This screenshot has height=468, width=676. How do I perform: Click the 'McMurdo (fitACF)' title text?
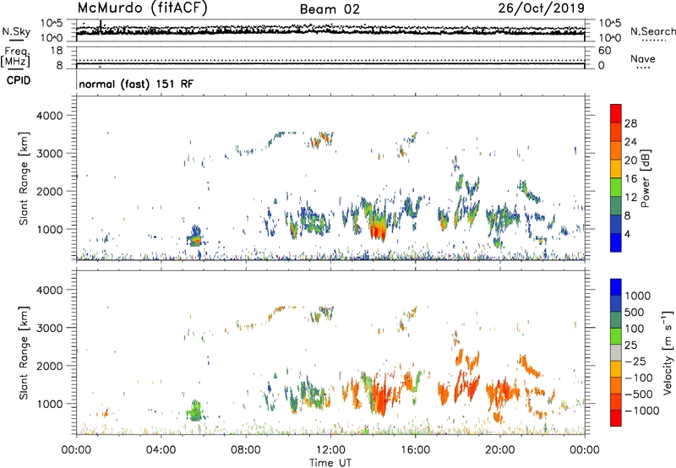point(142,8)
